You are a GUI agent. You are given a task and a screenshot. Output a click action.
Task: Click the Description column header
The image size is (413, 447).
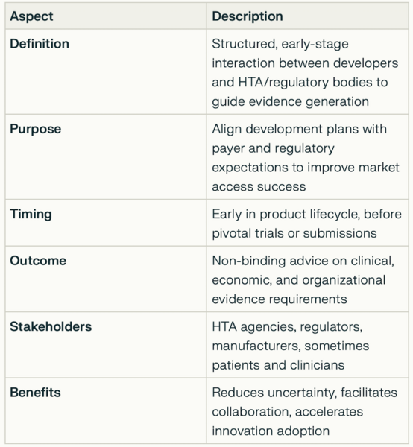tap(248, 16)
